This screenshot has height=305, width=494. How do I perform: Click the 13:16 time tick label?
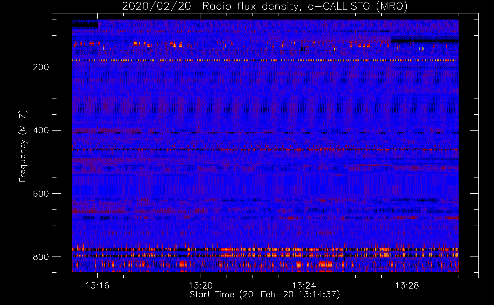coord(97,286)
